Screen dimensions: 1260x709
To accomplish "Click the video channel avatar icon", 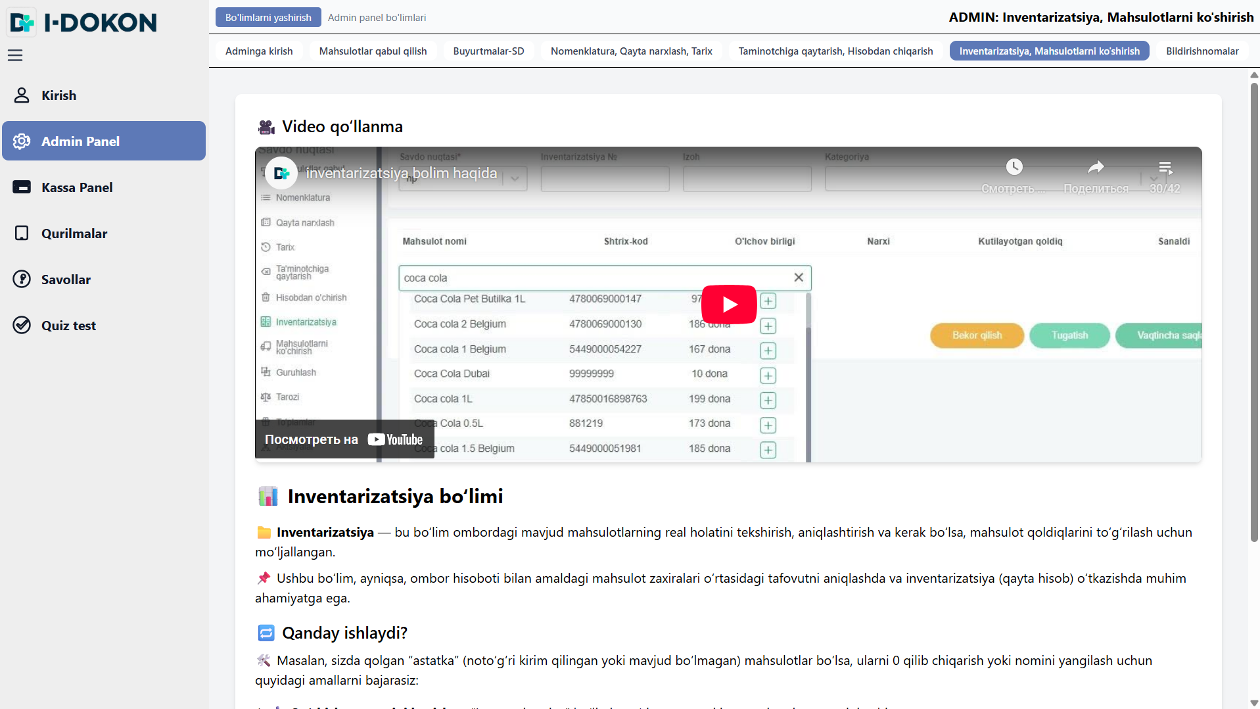I will [x=281, y=174].
